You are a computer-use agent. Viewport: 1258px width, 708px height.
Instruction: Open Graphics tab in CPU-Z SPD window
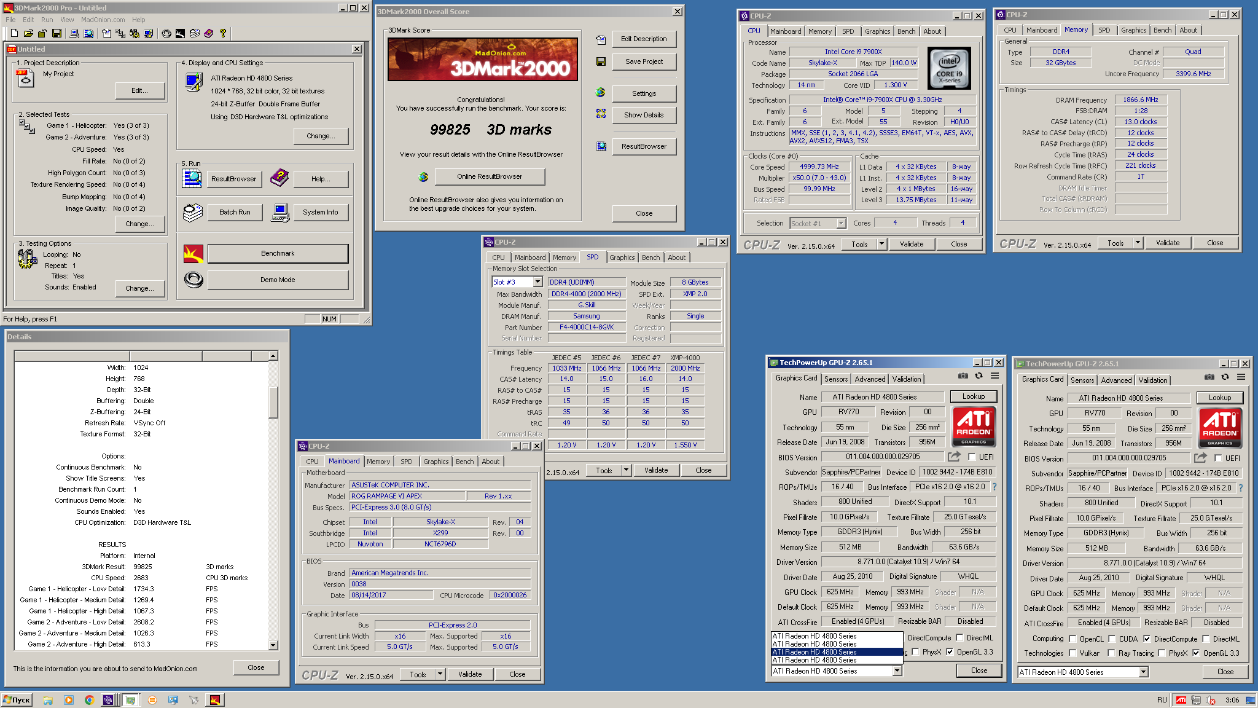[x=622, y=258]
